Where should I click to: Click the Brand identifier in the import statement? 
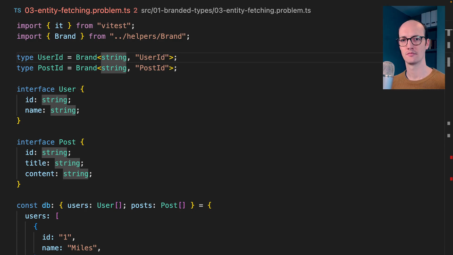pyautogui.click(x=65, y=36)
